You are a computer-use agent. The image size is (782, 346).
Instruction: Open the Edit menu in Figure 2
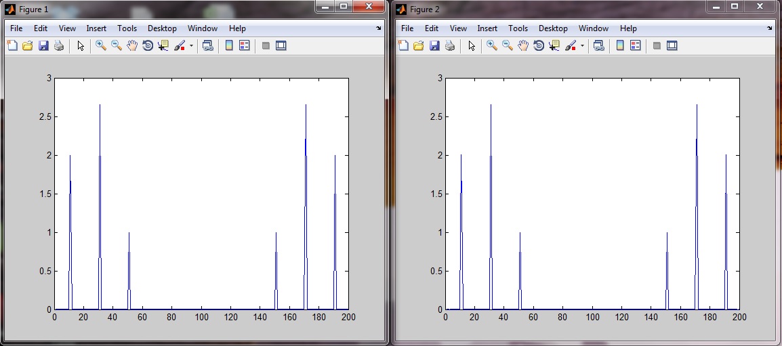click(432, 28)
